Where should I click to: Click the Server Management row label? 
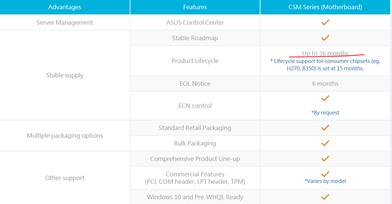(65, 22)
